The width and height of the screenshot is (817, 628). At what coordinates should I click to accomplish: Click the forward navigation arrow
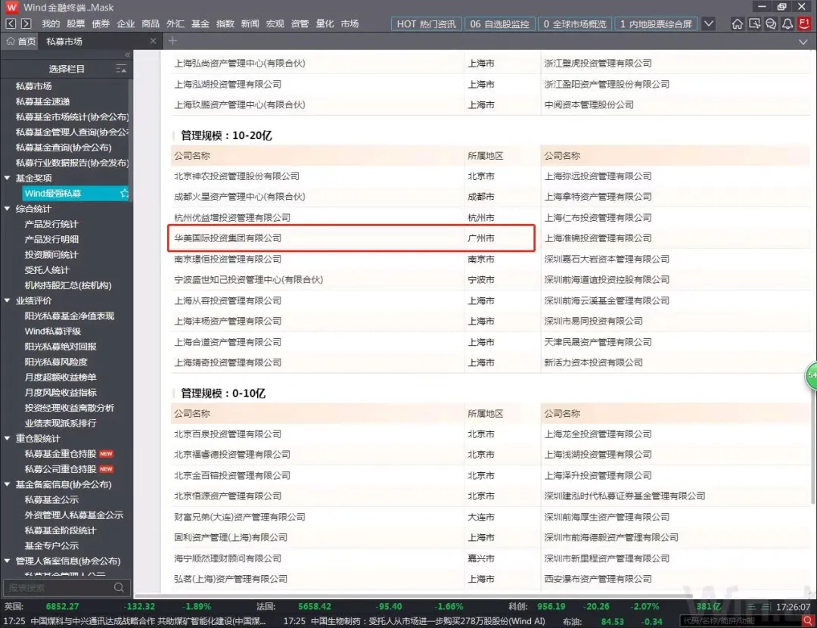point(27,24)
